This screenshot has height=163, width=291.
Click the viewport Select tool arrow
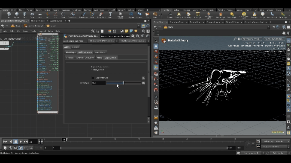click(156, 41)
